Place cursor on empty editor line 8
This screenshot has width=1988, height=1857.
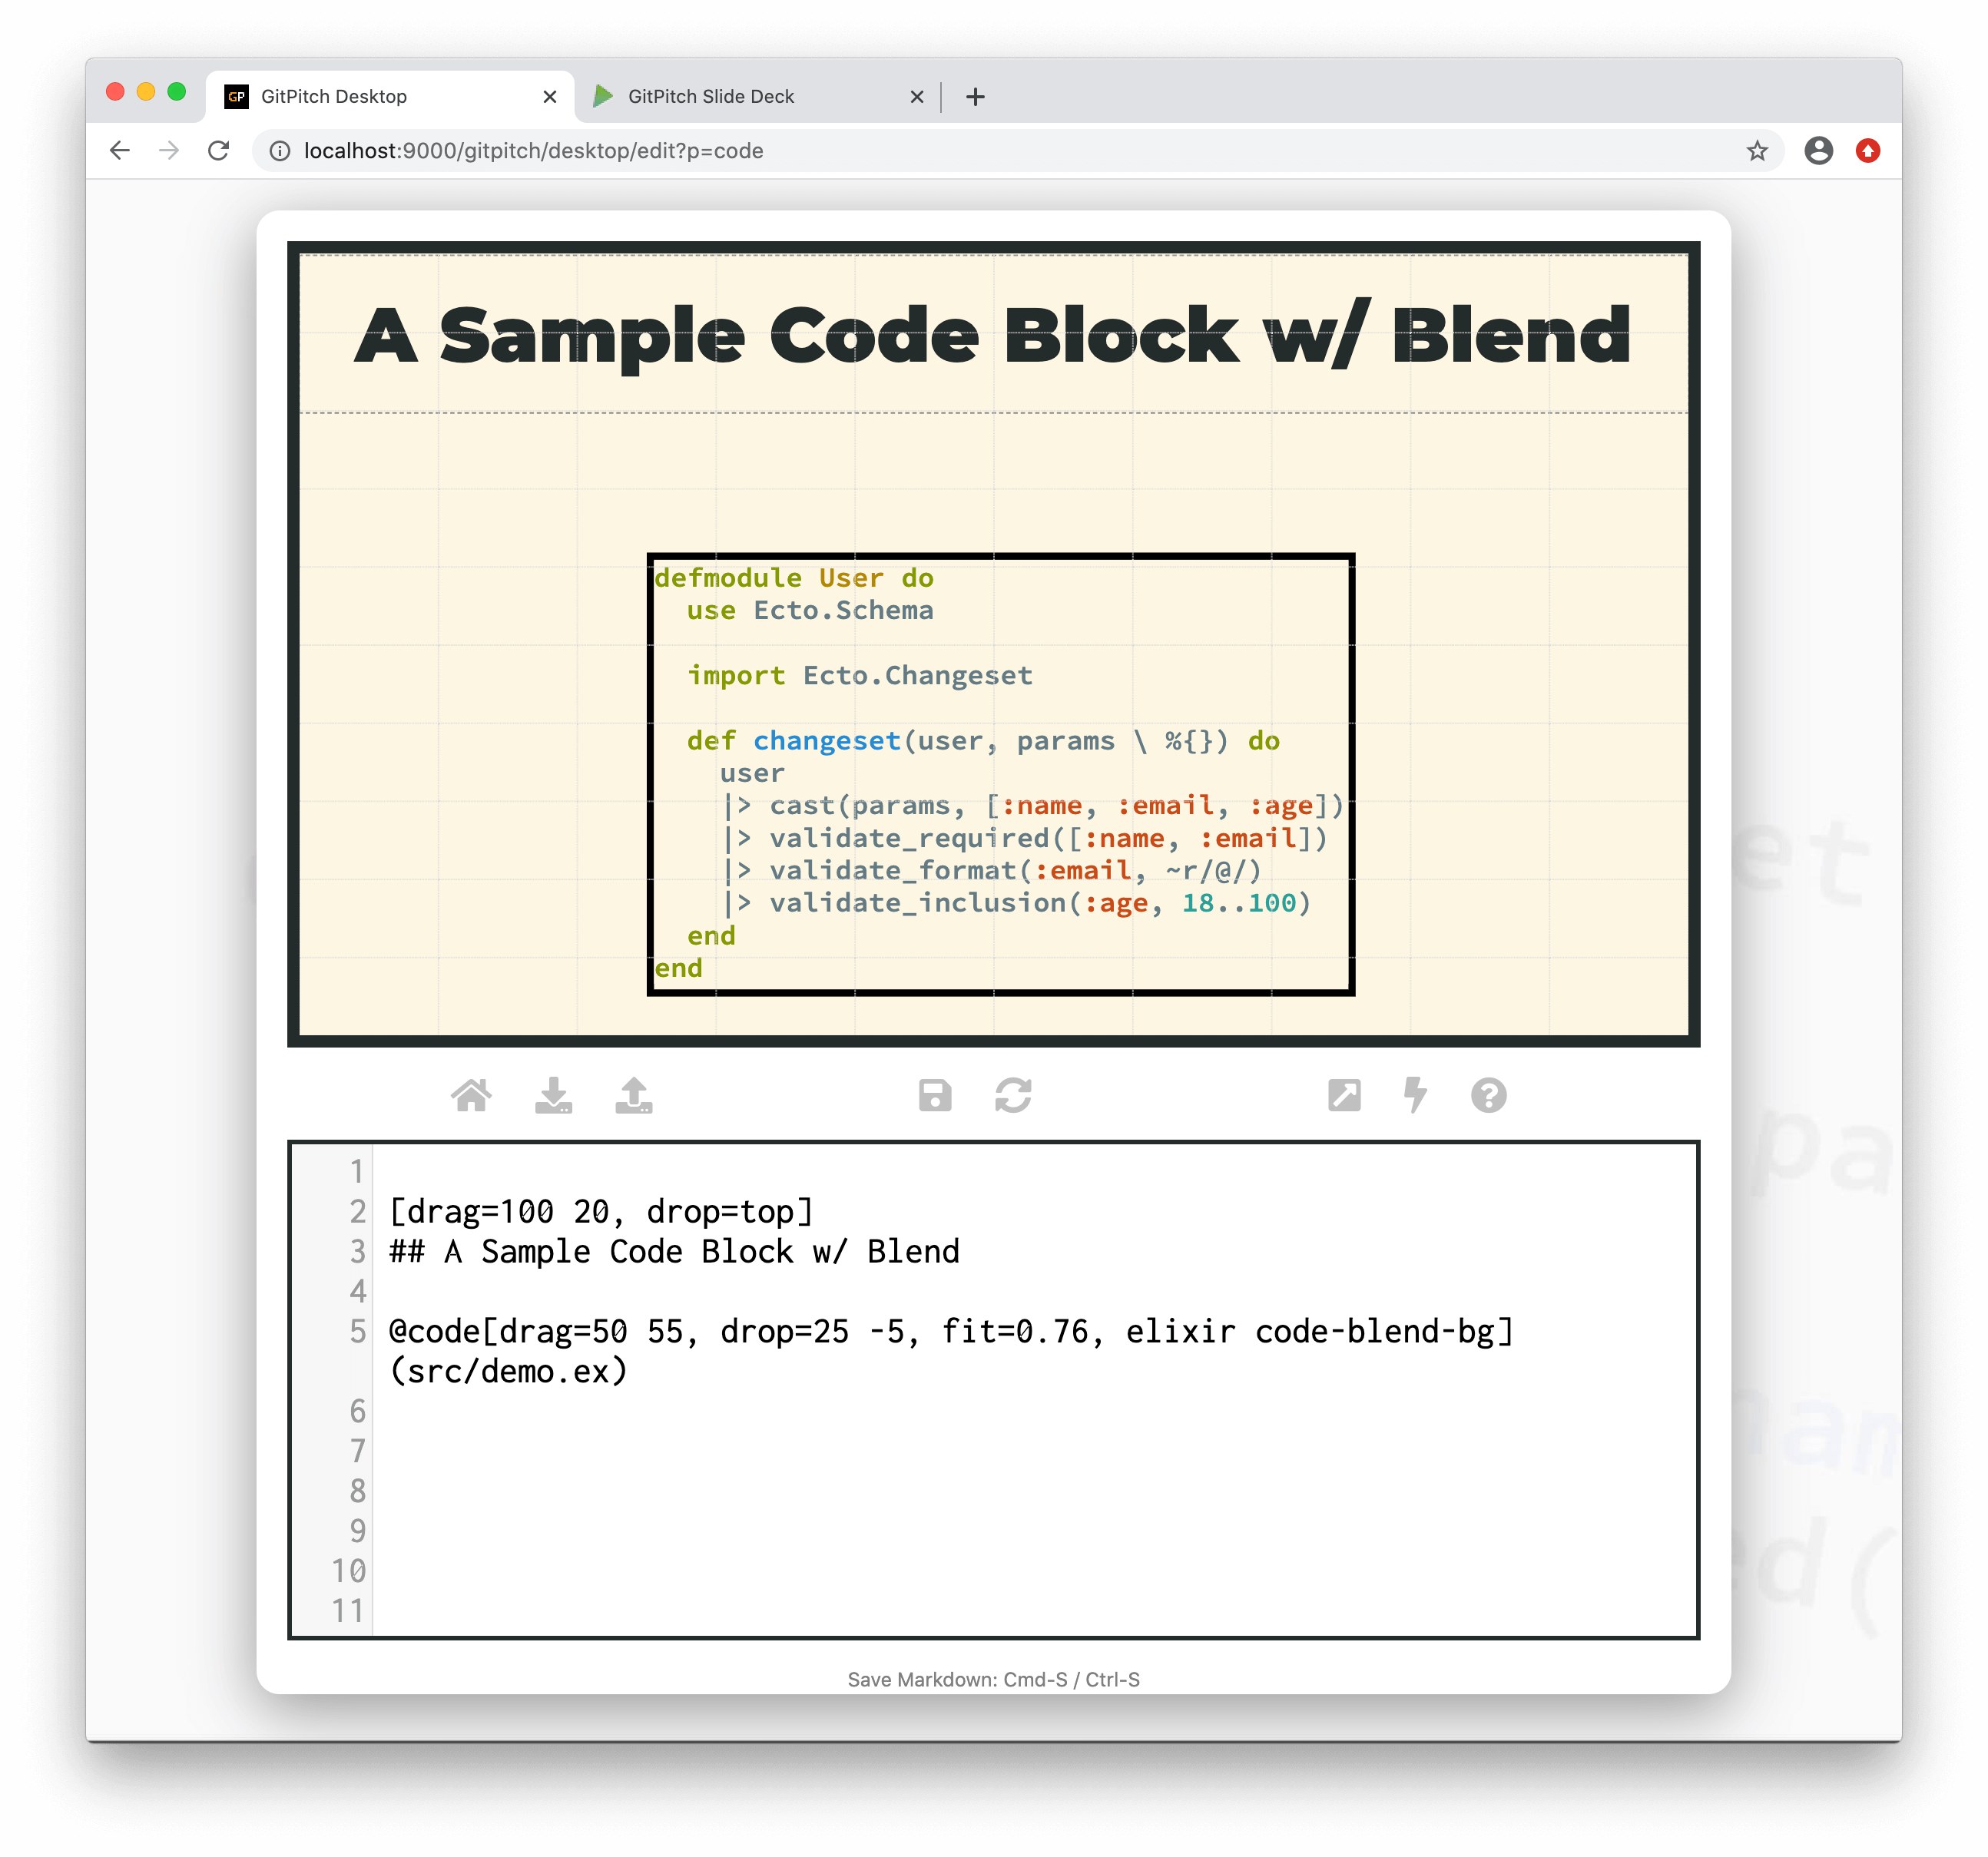coord(1035,1491)
